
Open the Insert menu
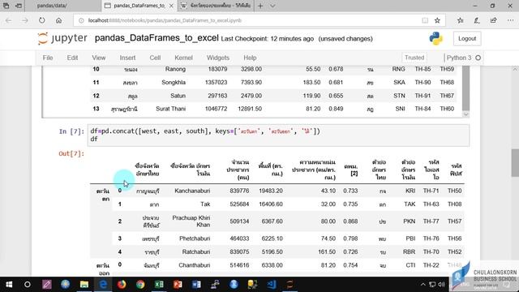click(127, 58)
